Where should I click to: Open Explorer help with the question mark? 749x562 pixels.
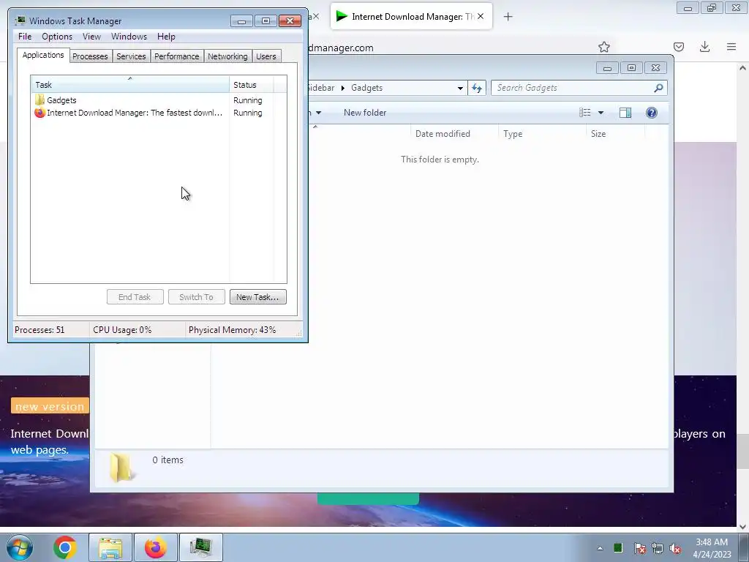tap(652, 113)
